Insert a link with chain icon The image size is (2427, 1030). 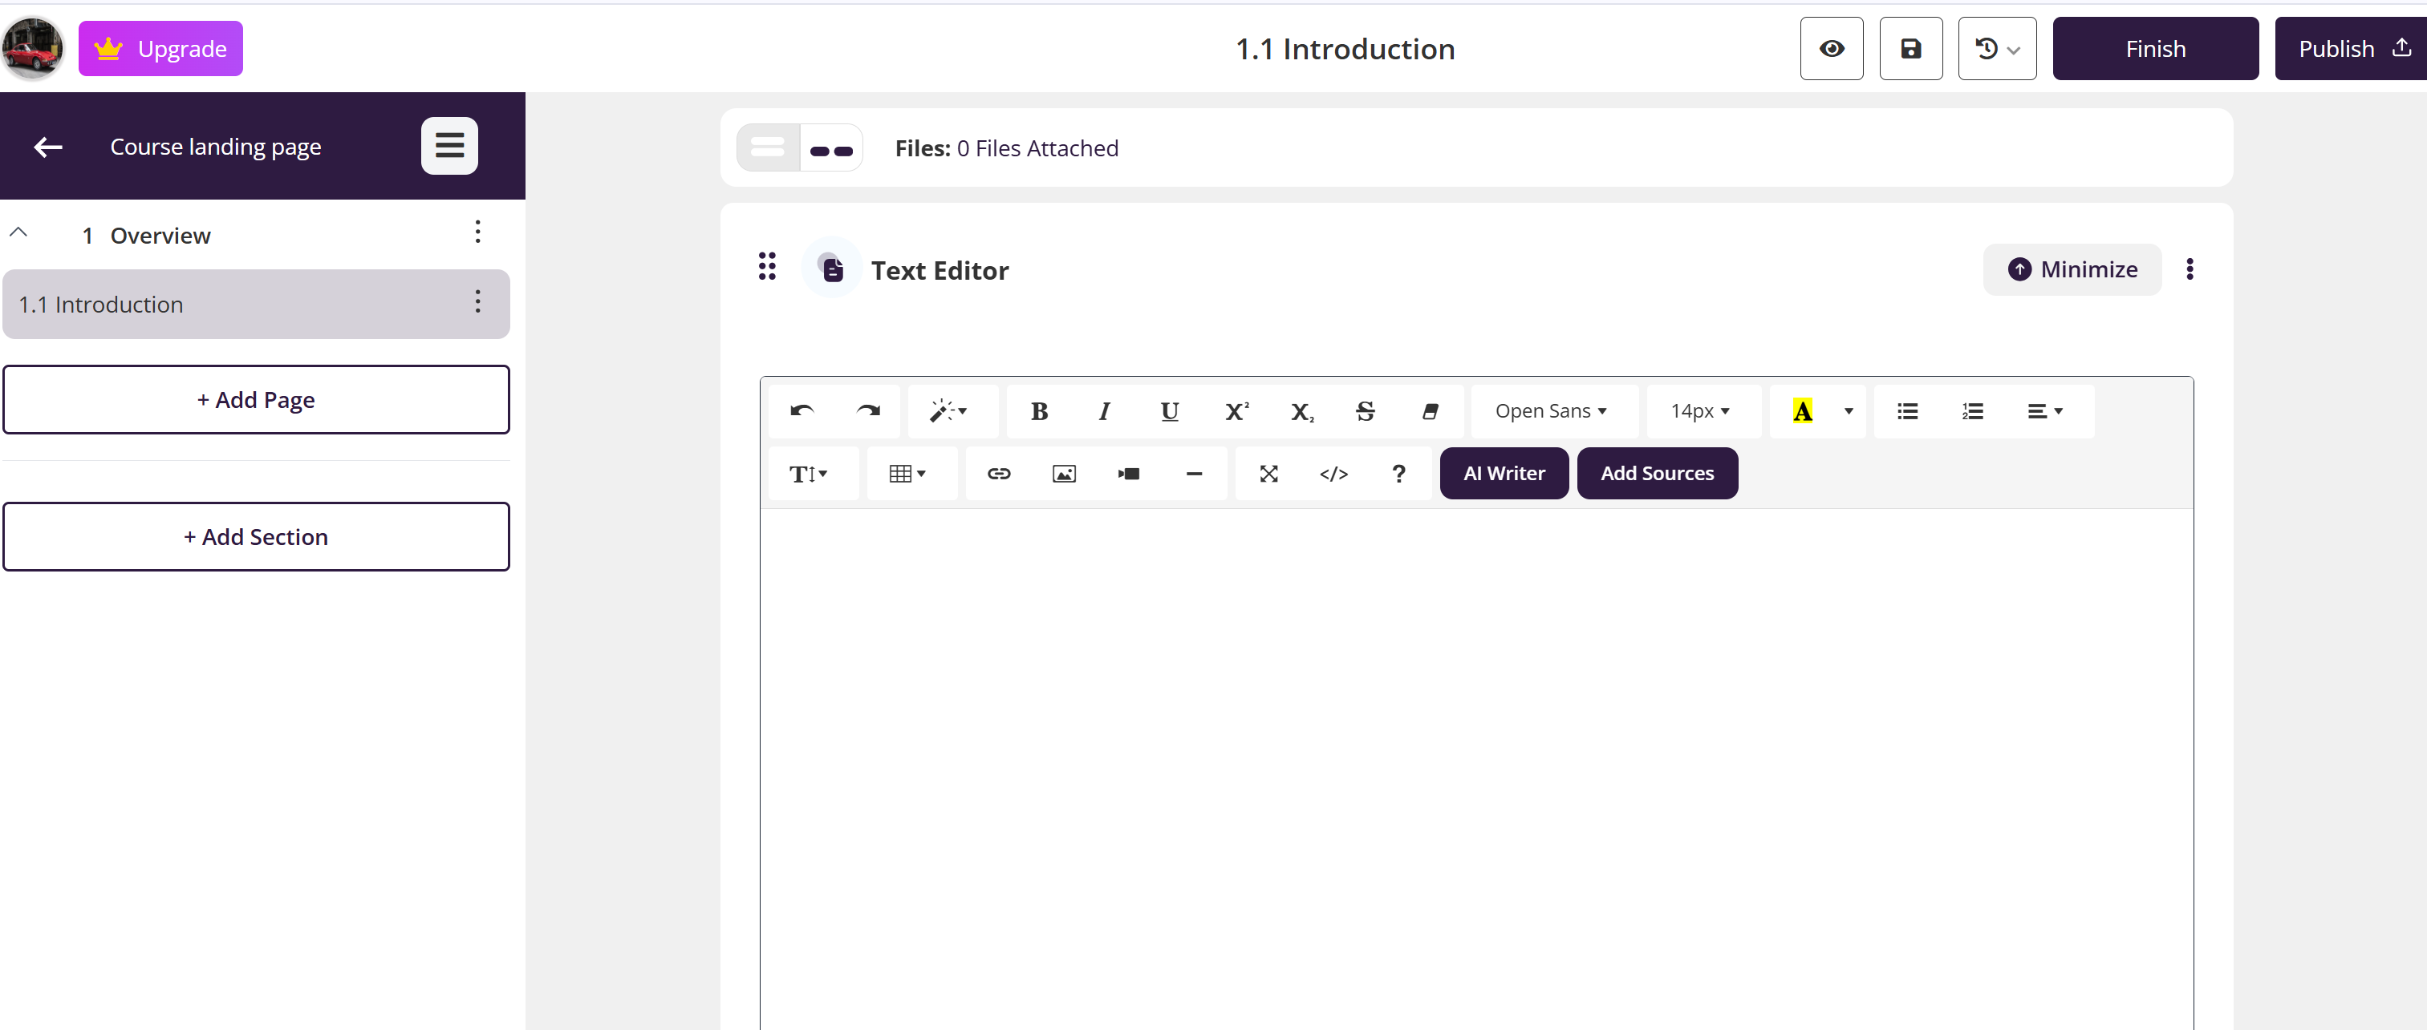pyautogui.click(x=998, y=474)
